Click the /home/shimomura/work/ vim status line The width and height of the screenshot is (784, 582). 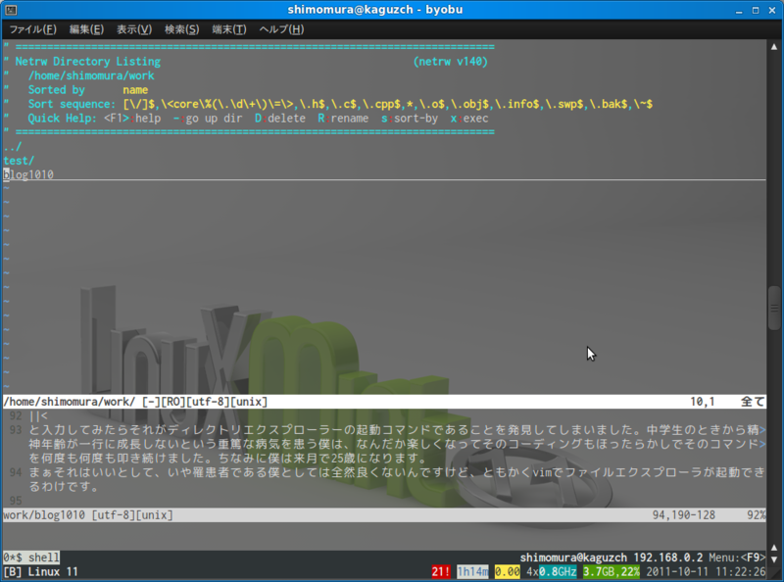tap(384, 402)
